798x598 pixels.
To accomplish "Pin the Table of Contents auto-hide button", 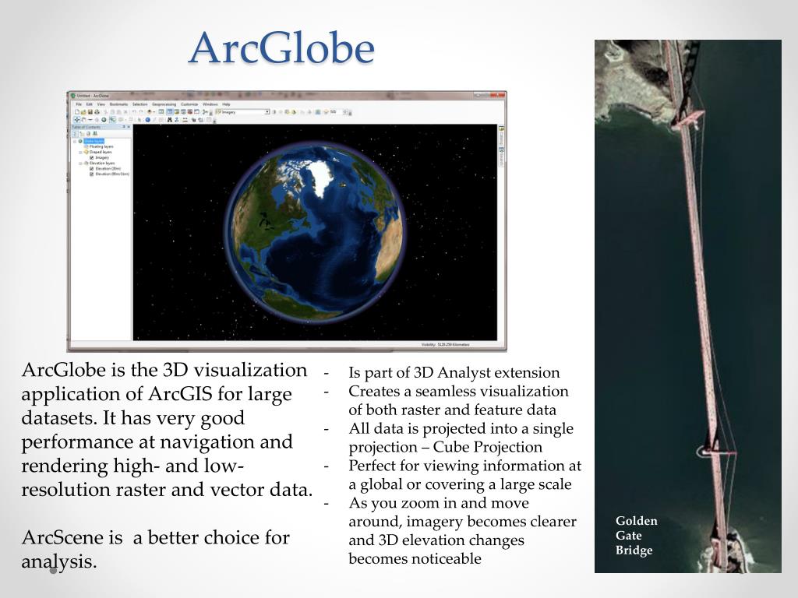I will click(x=124, y=127).
